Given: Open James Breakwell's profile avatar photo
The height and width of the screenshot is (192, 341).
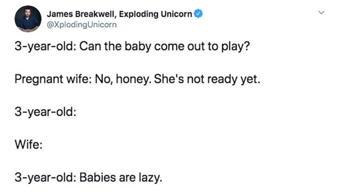Looking at the screenshot, I should [28, 19].
